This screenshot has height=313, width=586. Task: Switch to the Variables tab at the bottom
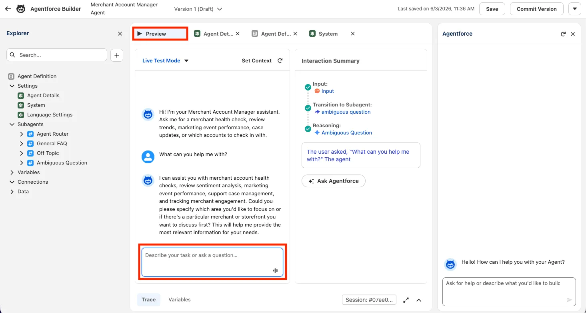click(x=180, y=300)
